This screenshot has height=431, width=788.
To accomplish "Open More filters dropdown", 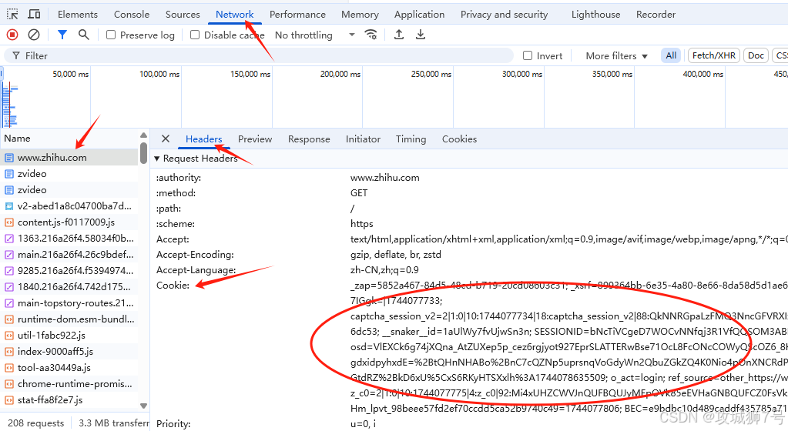I will [616, 55].
